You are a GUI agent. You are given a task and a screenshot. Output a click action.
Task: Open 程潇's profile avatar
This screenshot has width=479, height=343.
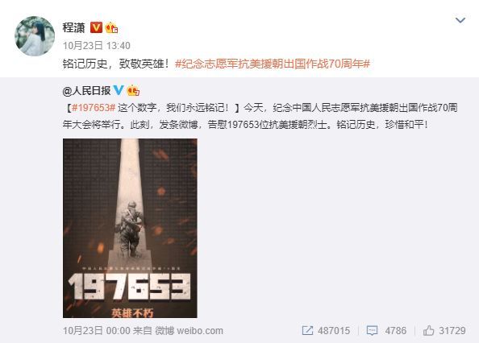[35, 36]
